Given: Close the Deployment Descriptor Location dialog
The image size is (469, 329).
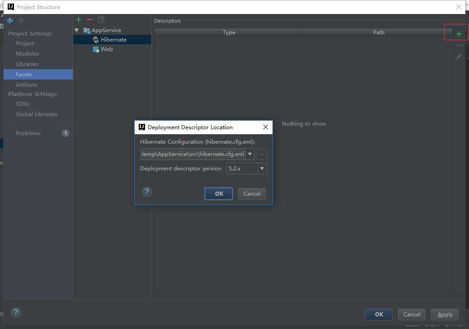Looking at the screenshot, I should [x=266, y=127].
